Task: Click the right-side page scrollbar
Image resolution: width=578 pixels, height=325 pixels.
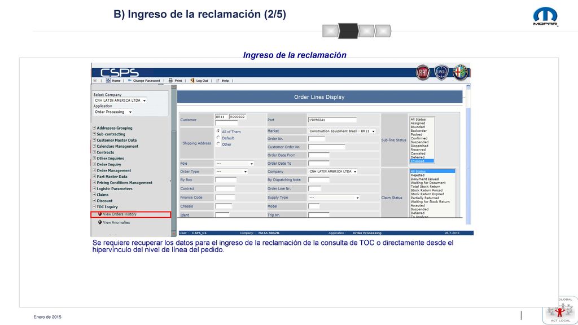Action: coord(468,155)
